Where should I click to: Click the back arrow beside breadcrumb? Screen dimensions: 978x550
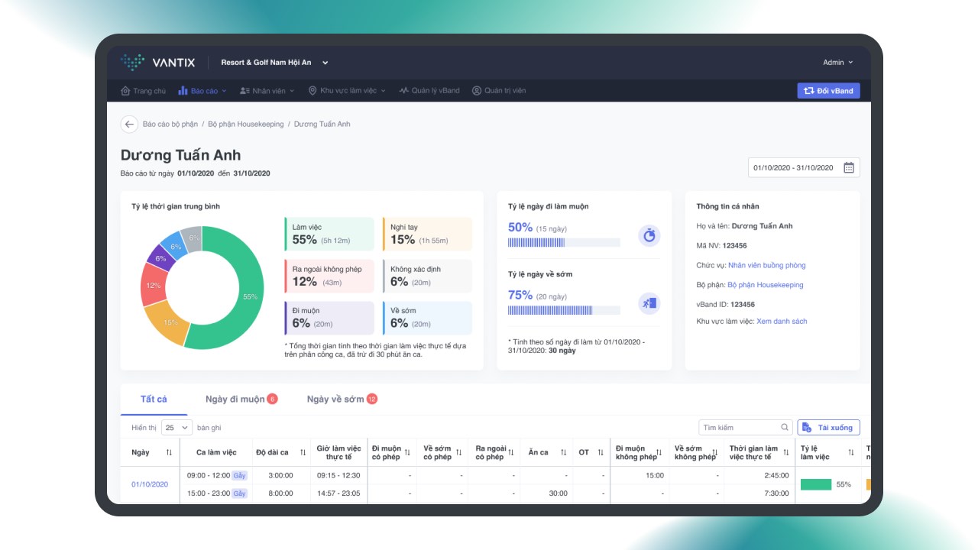129,124
